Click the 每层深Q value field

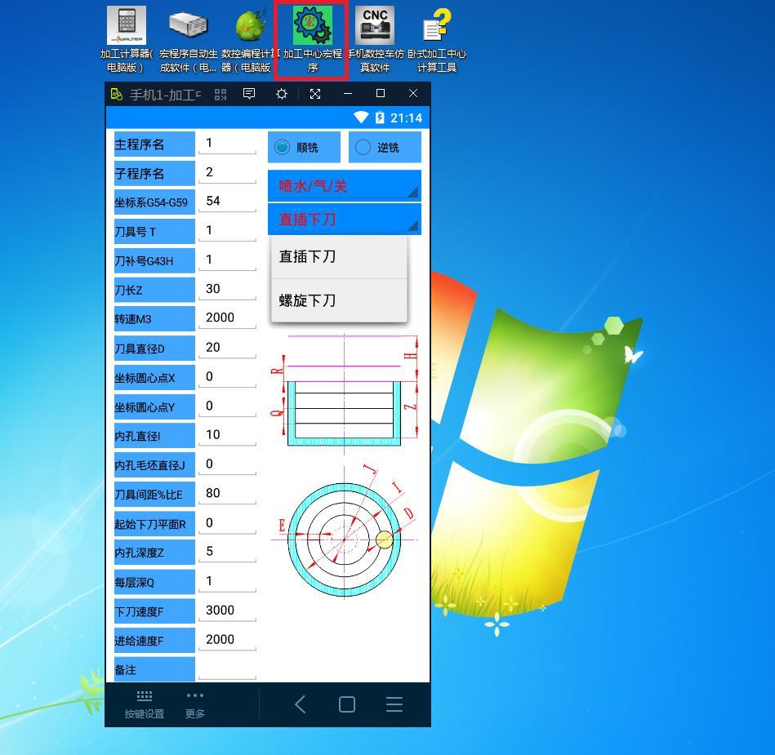coord(227,582)
